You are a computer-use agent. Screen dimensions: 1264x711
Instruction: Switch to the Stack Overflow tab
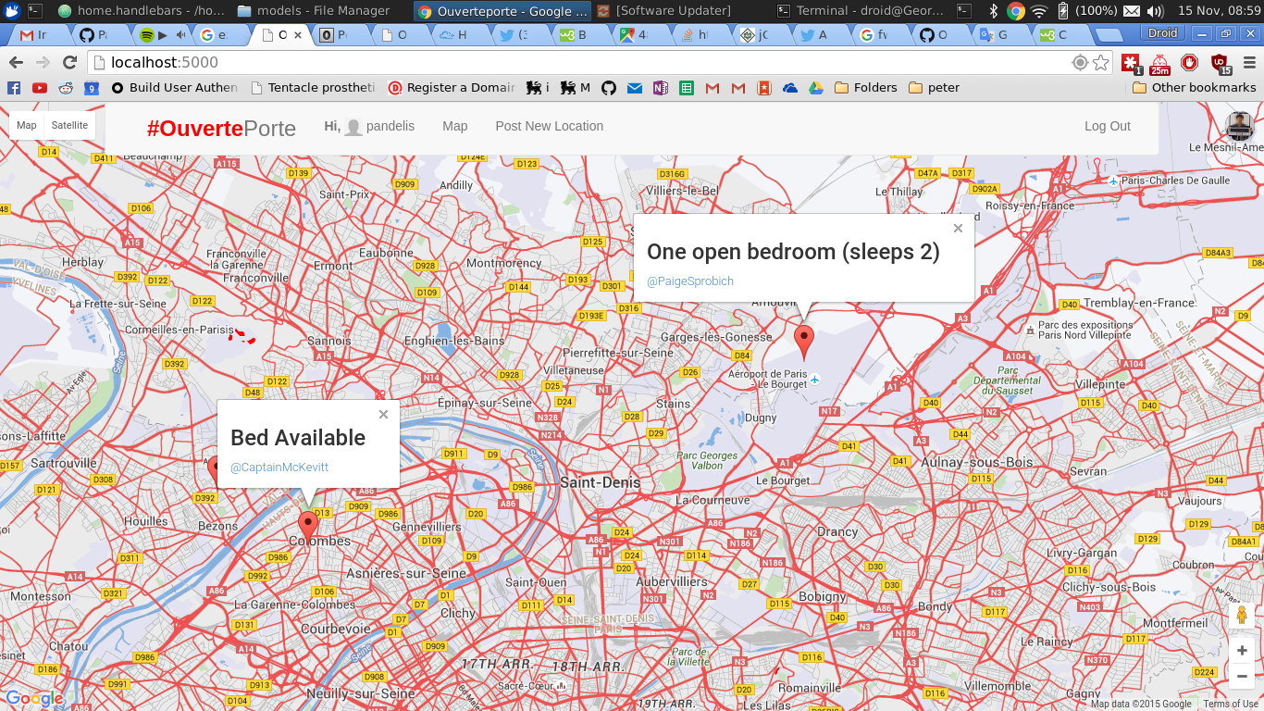696,35
